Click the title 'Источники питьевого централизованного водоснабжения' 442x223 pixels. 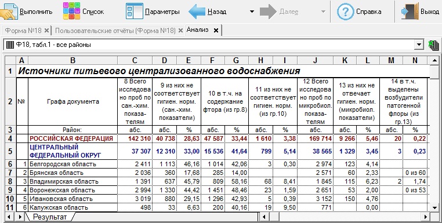159,71
